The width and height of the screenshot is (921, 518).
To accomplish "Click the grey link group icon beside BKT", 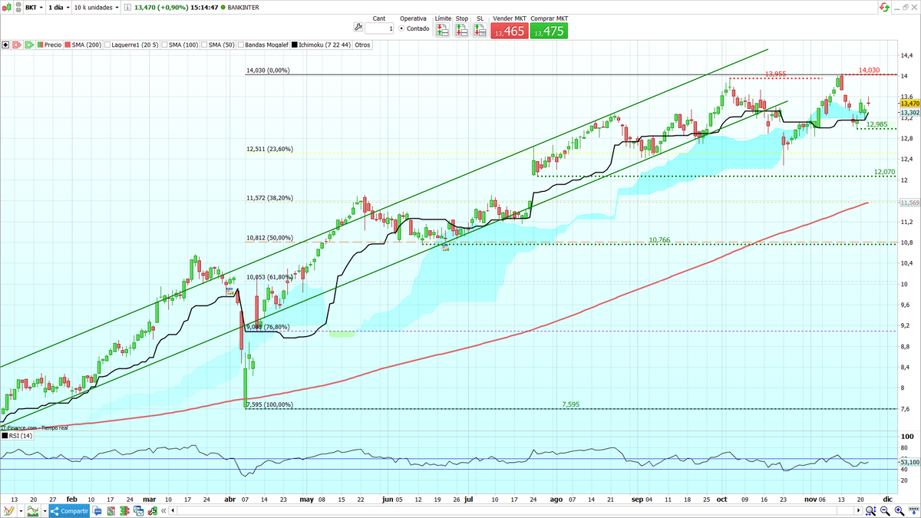I will tap(18, 7).
